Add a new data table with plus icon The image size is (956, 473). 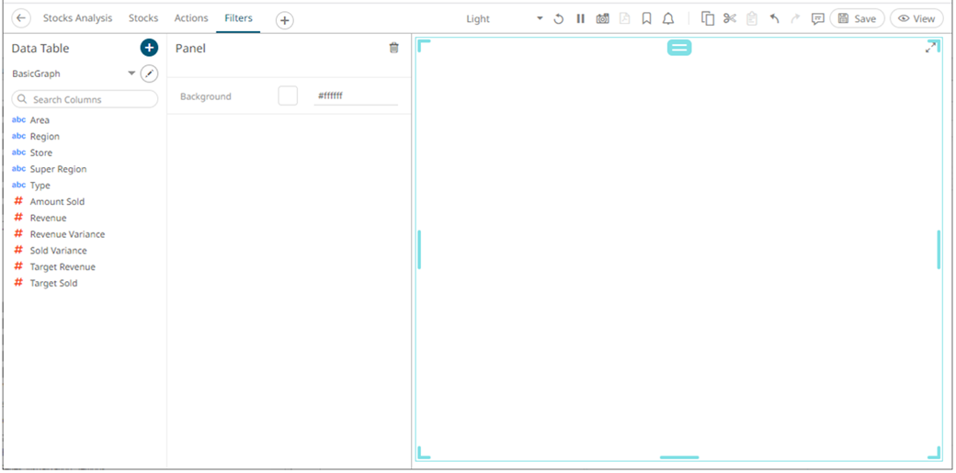click(149, 48)
